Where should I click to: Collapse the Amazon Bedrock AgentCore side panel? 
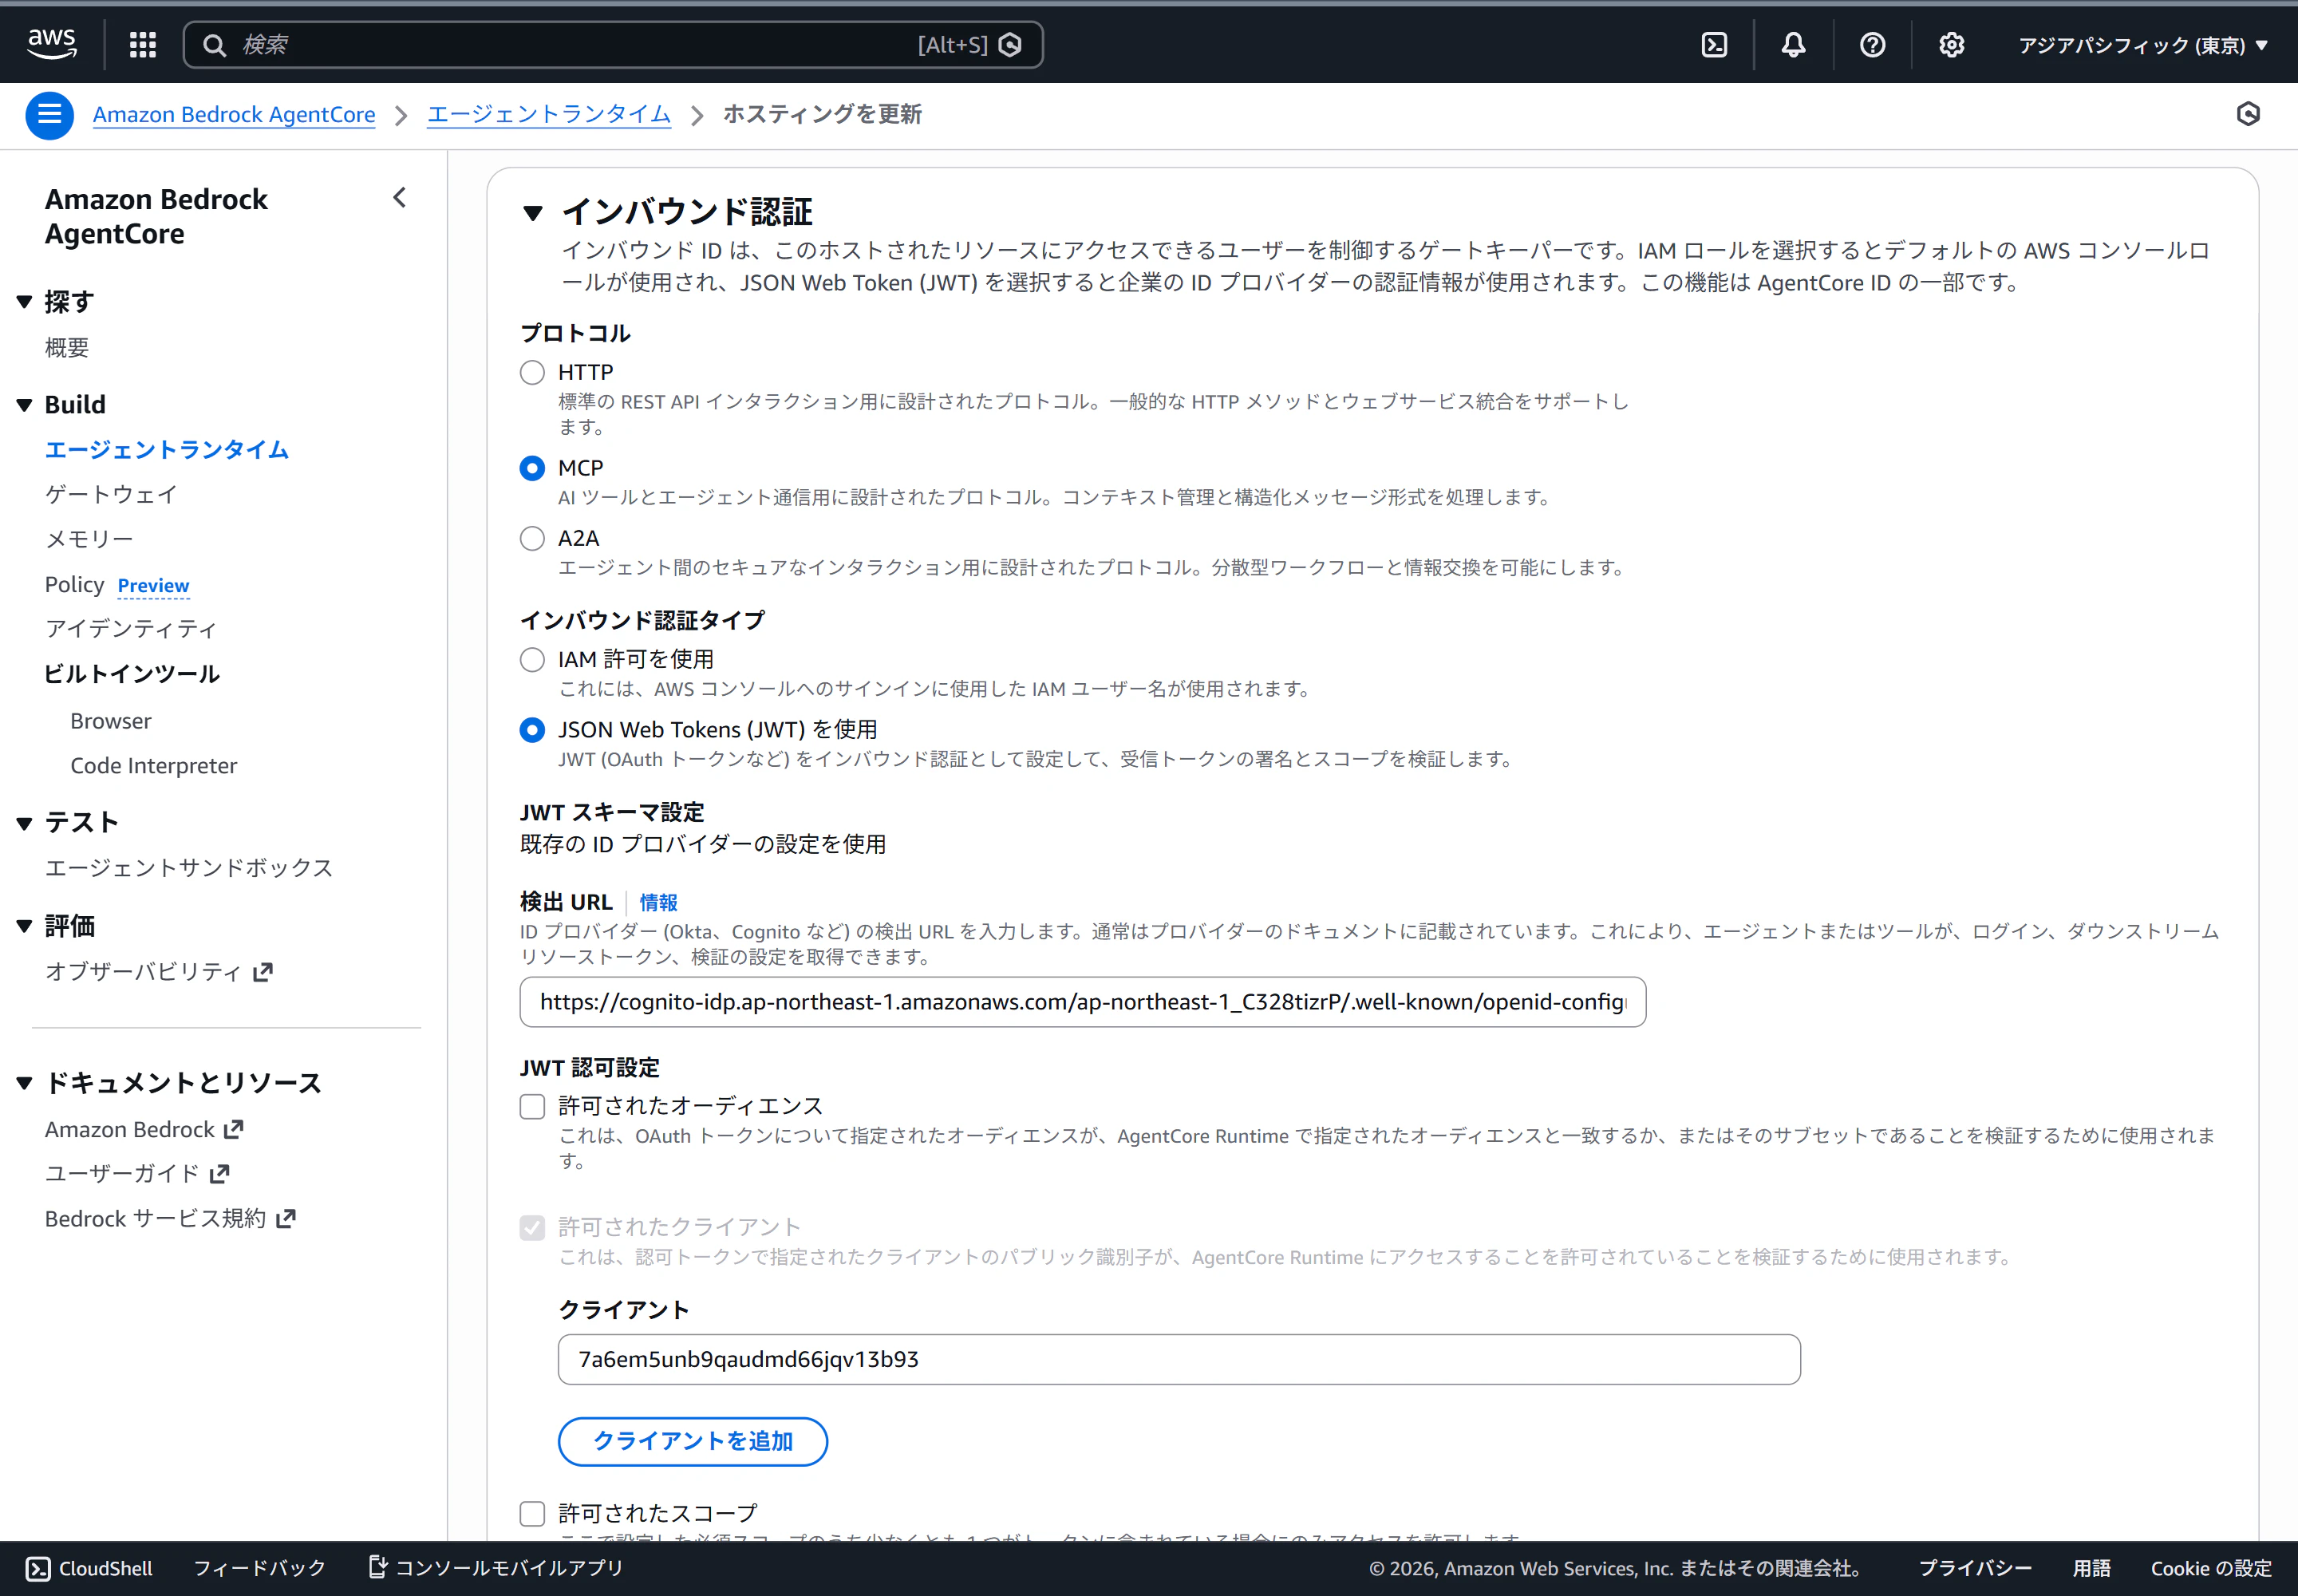click(400, 197)
